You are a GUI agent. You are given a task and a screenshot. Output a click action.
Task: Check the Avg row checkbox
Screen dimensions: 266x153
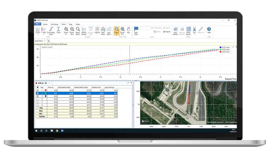click(x=37, y=107)
